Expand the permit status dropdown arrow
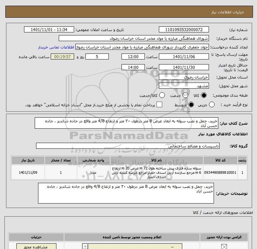Image resolution: width=257 pixels, height=249 pixels. pyautogui.click(x=85, y=247)
